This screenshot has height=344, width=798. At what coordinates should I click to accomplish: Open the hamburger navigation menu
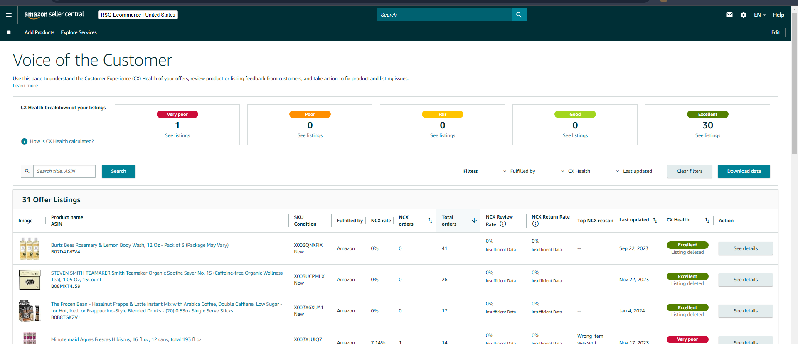[x=9, y=15]
